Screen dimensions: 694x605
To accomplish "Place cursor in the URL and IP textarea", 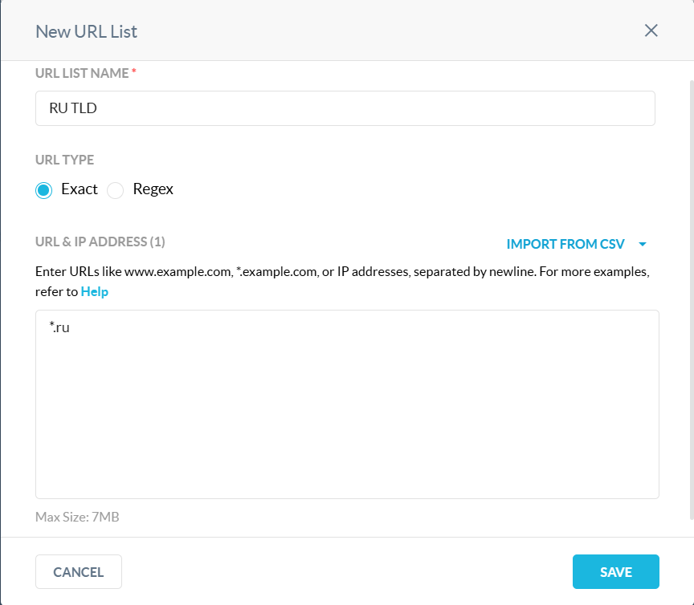I will tap(345, 401).
